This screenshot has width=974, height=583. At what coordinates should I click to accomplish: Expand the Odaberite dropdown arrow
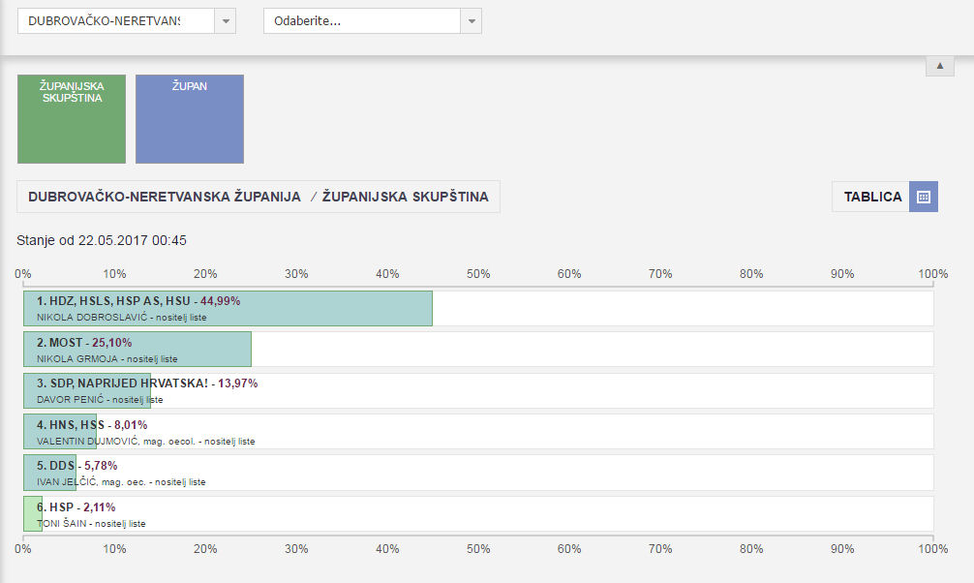[471, 21]
